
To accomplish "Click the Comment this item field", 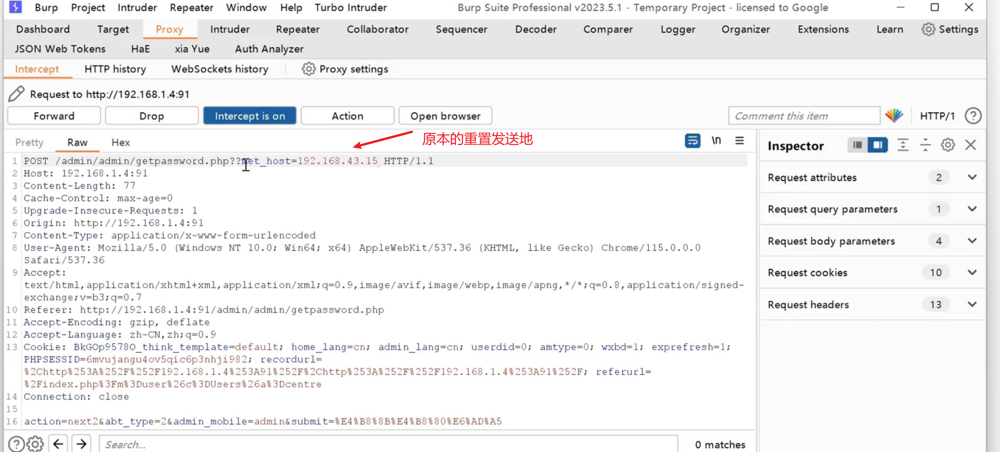I will (x=803, y=116).
